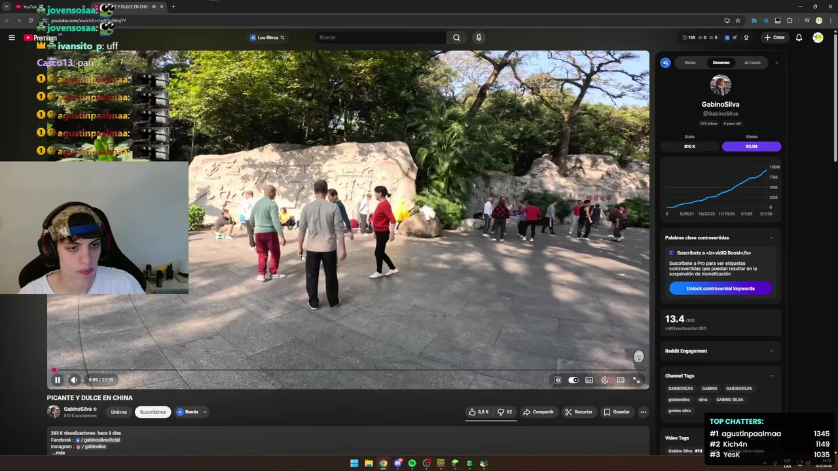
Task: Click Compartir share button
Action: click(x=538, y=412)
